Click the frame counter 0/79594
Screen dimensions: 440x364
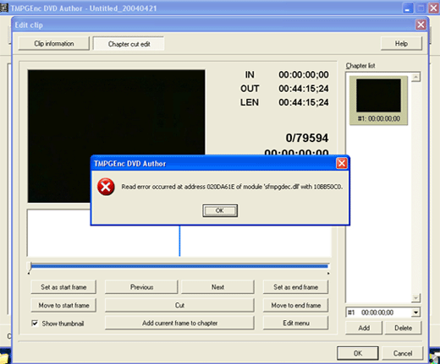click(307, 138)
